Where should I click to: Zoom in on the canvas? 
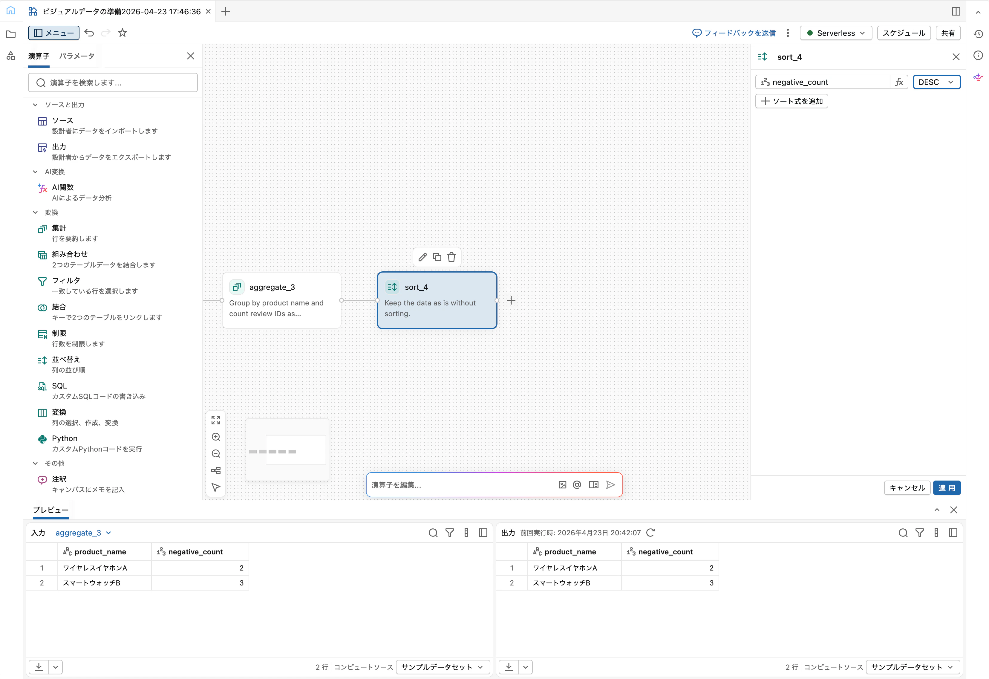tap(216, 437)
